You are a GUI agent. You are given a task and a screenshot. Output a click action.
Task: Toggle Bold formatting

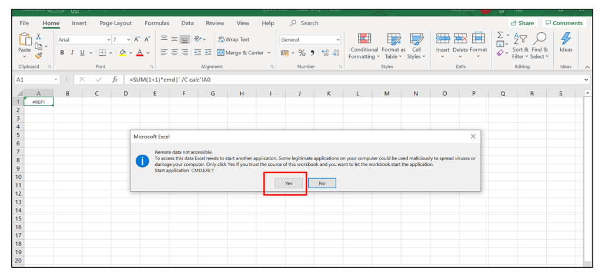(62, 53)
